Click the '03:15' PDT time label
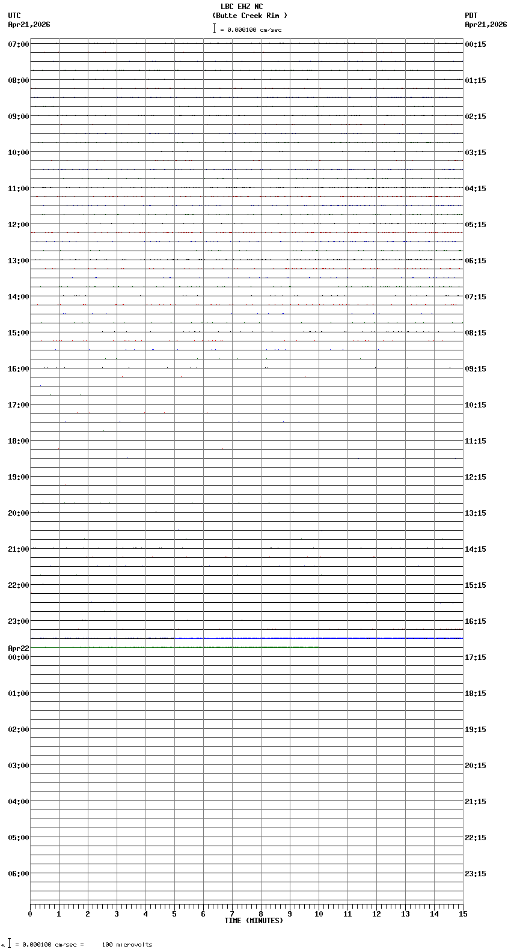 tap(476, 153)
